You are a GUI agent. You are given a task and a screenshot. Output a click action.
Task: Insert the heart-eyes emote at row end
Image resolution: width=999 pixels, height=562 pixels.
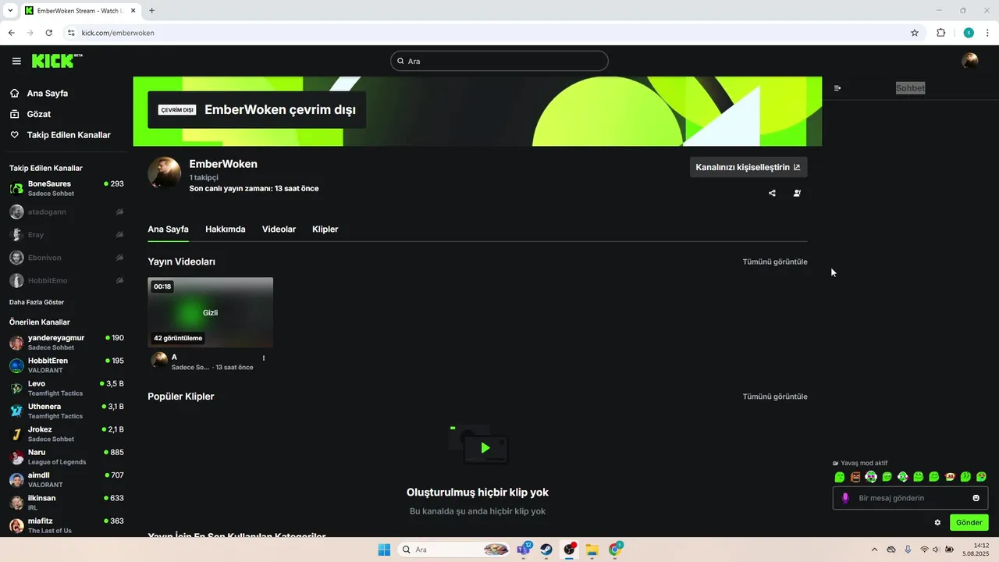click(x=981, y=477)
